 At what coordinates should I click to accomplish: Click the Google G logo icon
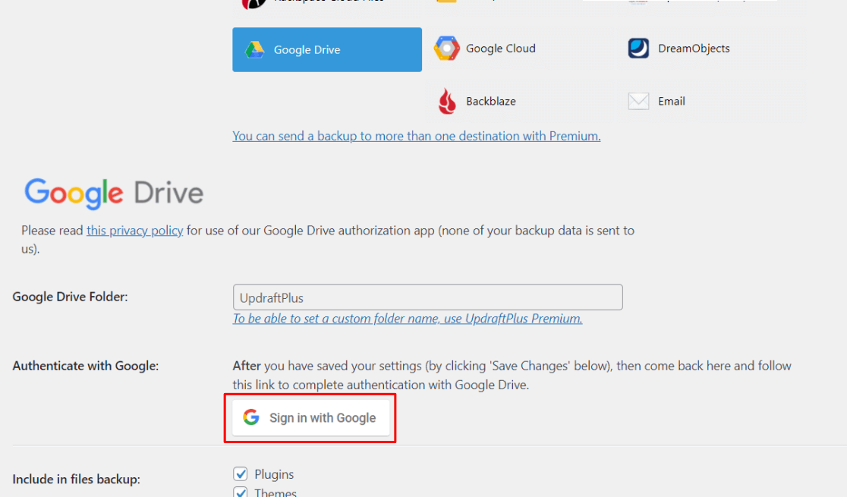click(x=251, y=417)
